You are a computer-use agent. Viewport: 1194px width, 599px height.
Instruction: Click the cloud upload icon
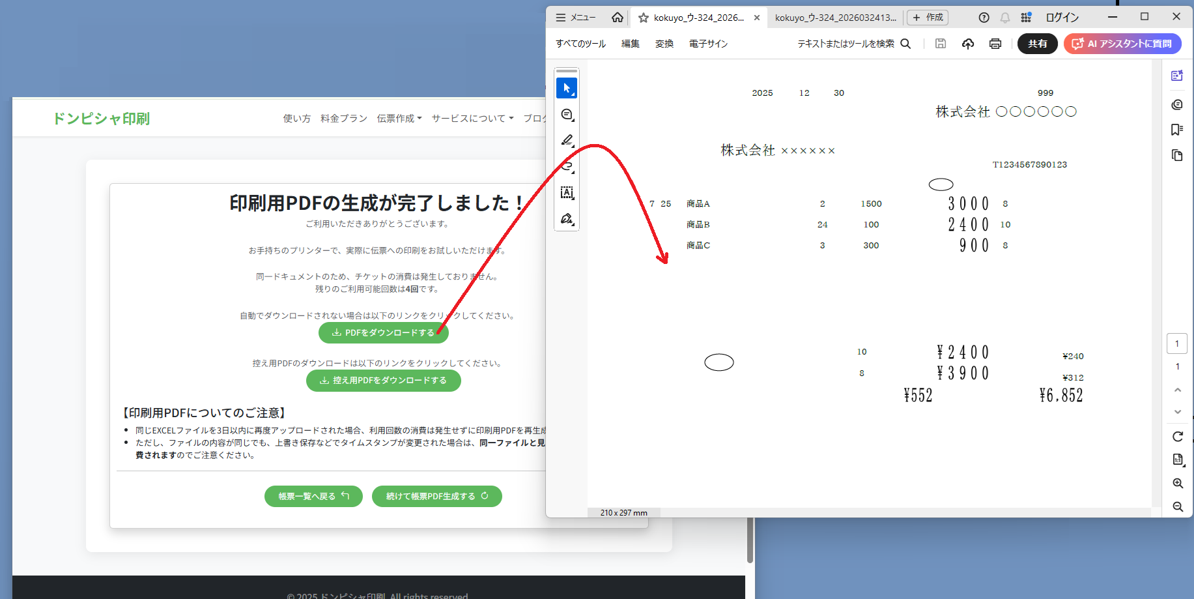pos(968,44)
